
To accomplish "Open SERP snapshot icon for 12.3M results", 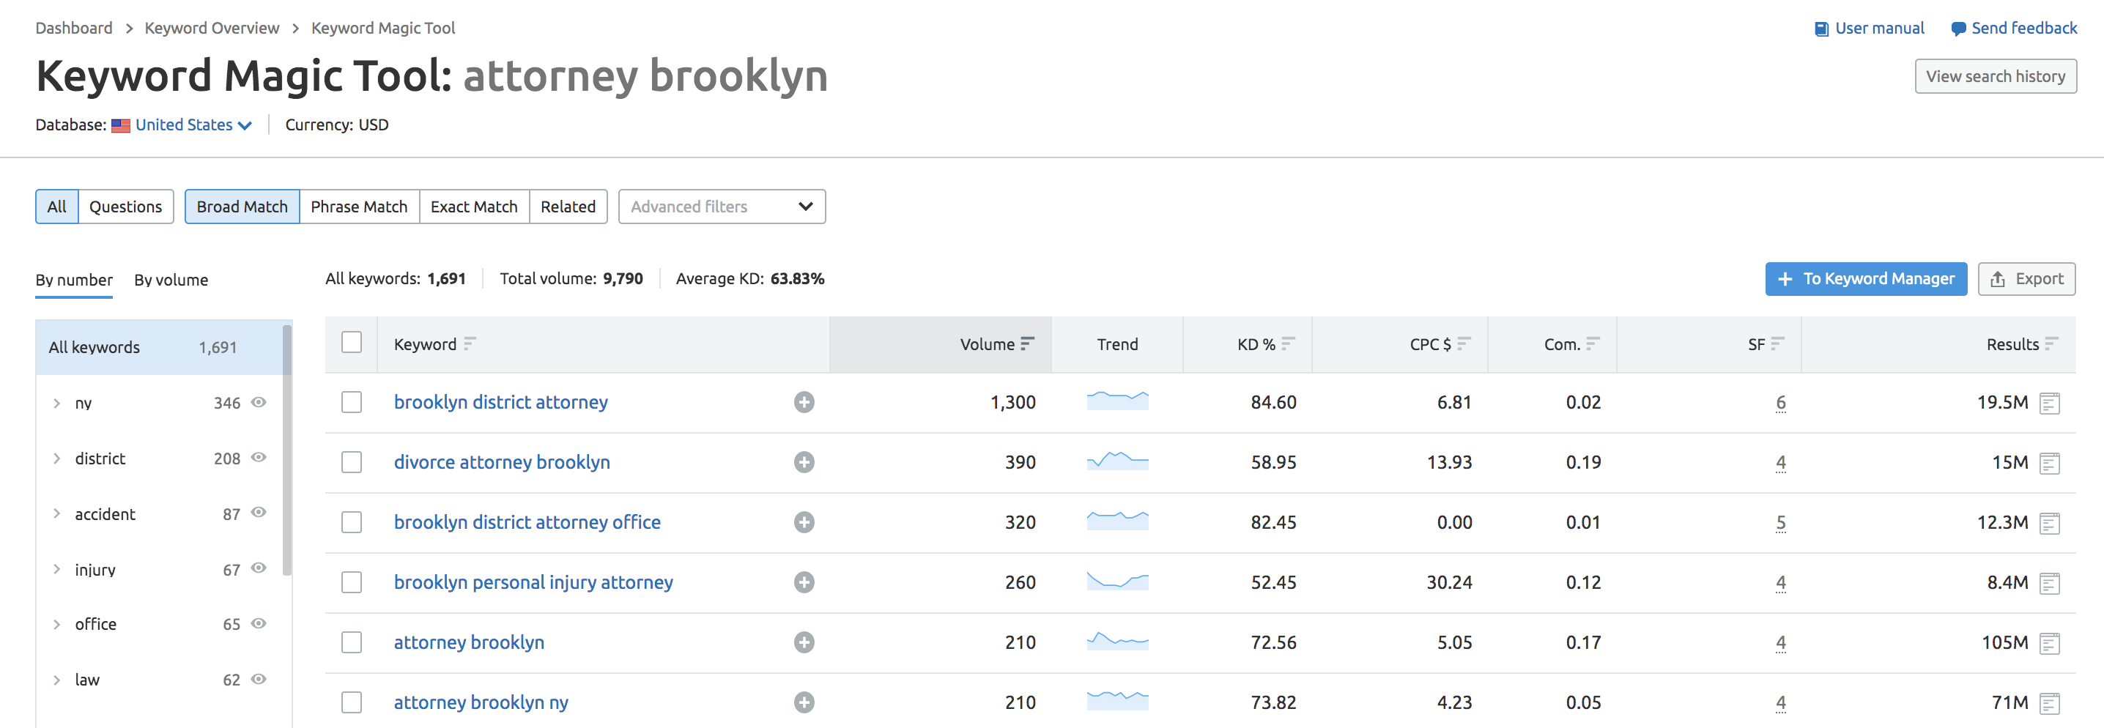I will pos(2049,523).
